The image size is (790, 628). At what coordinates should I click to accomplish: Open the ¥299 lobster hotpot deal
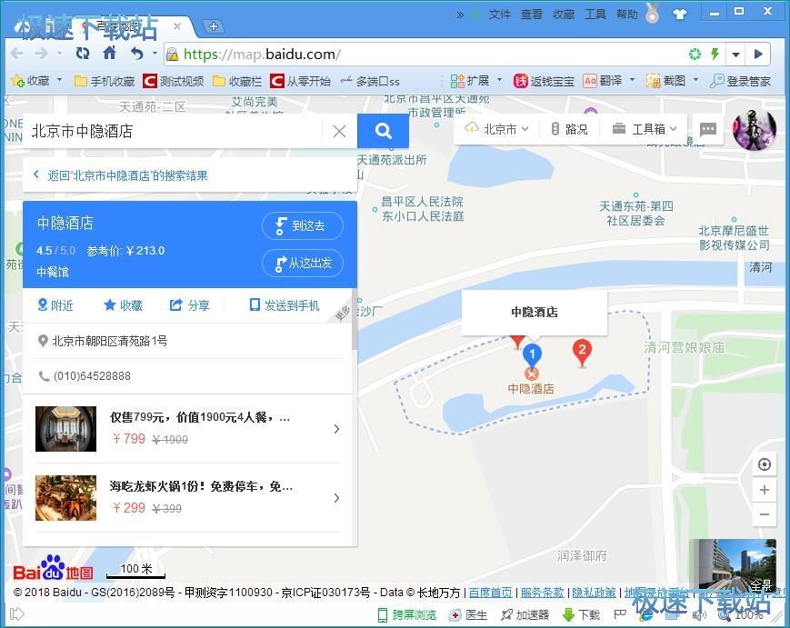[187, 497]
